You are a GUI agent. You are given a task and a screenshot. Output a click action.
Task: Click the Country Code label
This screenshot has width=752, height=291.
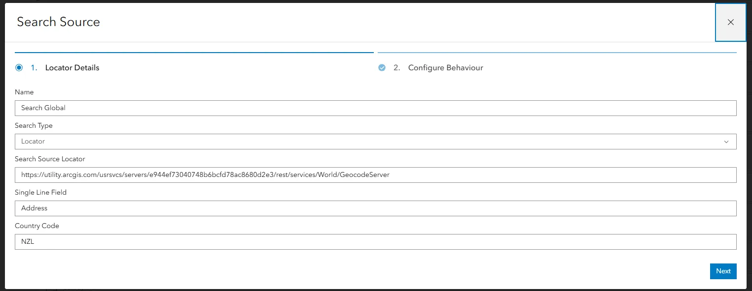(x=37, y=226)
